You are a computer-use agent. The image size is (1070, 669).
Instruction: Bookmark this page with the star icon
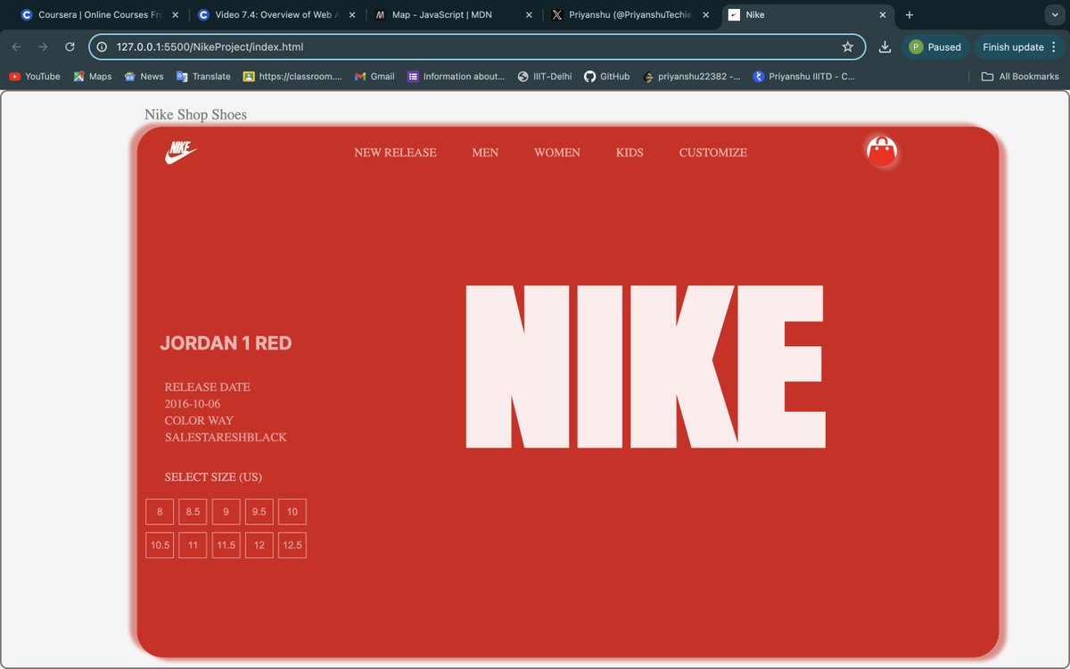[848, 47]
